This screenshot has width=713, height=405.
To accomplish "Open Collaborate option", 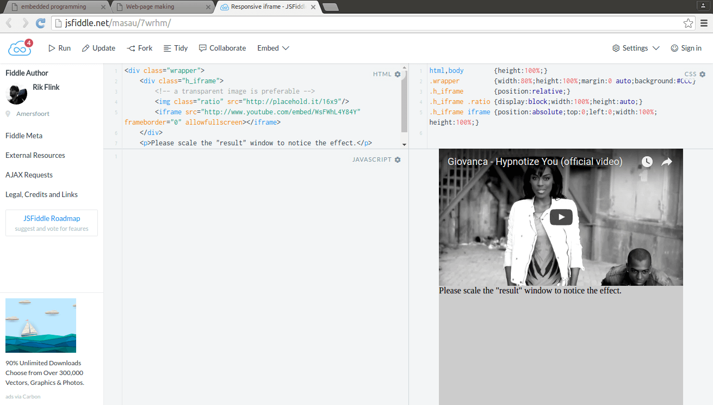I will (x=222, y=48).
